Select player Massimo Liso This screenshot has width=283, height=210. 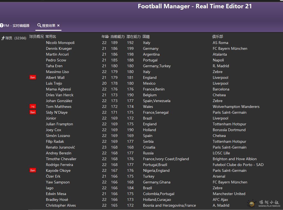coord(57,72)
